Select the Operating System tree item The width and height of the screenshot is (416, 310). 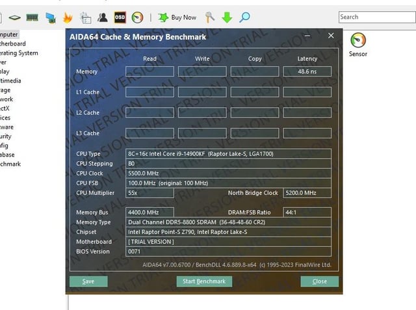pyautogui.click(x=19, y=53)
